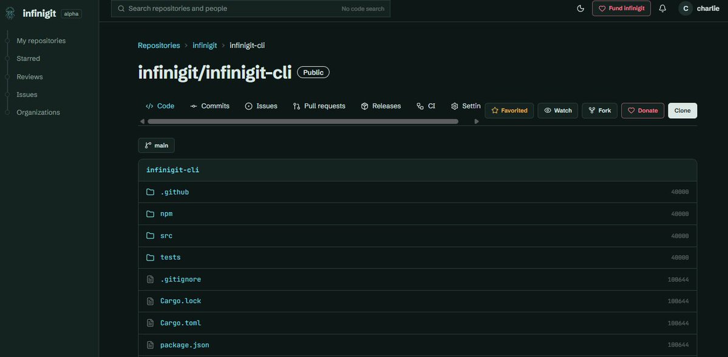The image size is (728, 357).
Task: Click the infinigit brand name in header
Action: (39, 13)
